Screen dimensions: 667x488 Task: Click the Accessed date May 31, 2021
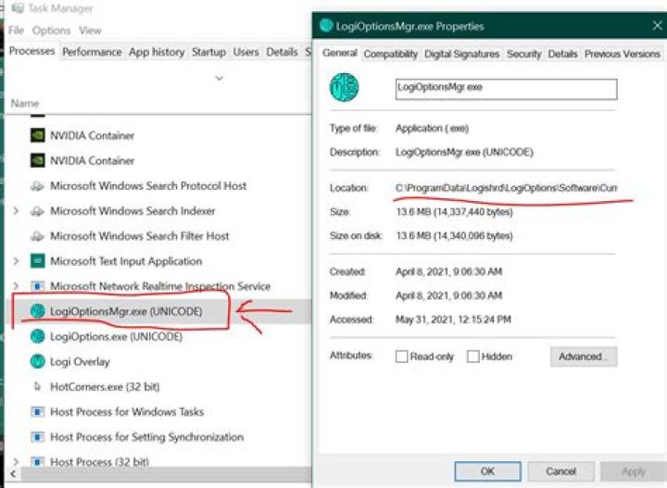[453, 319]
